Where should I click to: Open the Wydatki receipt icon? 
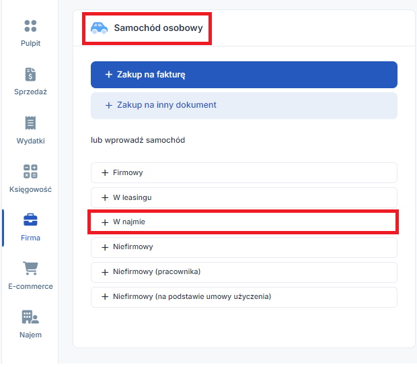click(30, 123)
